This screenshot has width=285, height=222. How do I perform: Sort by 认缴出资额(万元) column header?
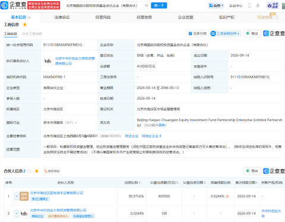tap(164, 183)
